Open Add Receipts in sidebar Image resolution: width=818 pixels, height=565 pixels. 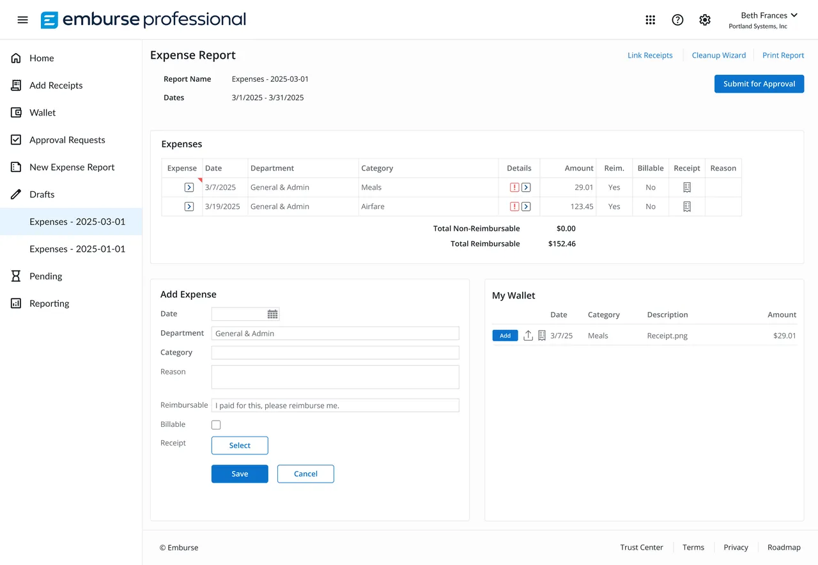(56, 85)
